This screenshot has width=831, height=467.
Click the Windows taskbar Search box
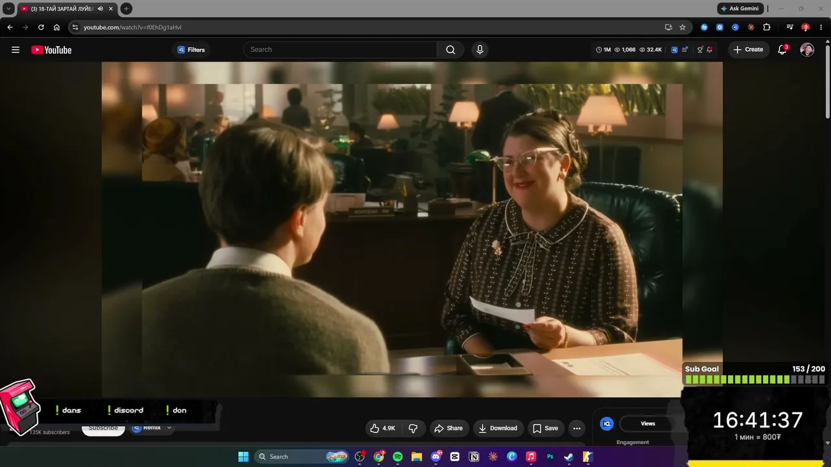[303, 457]
